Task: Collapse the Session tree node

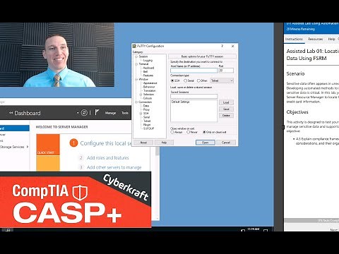Action: tap(136, 56)
